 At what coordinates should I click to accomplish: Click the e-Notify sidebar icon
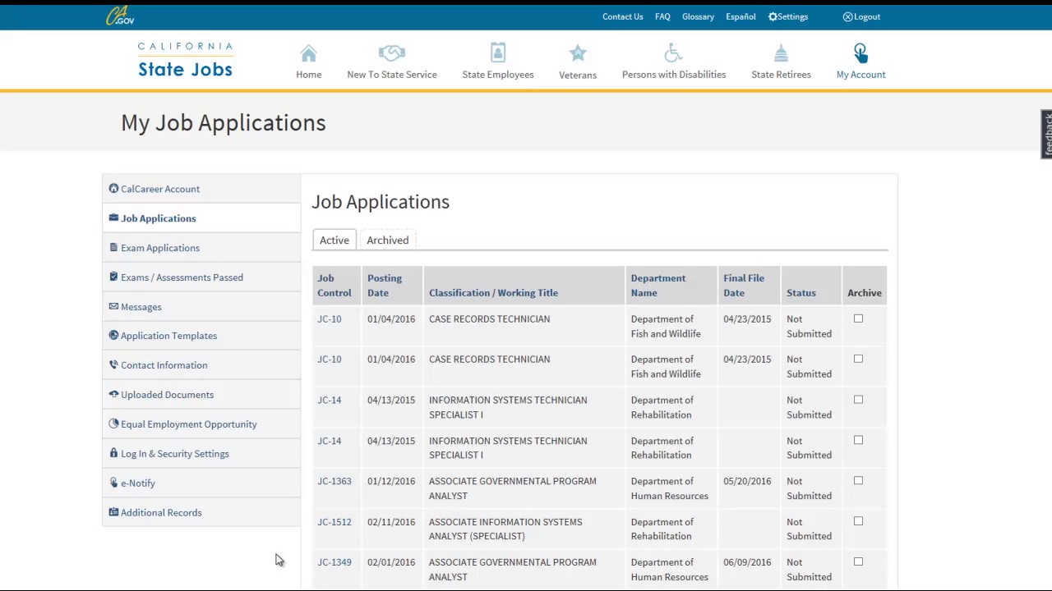(x=113, y=483)
